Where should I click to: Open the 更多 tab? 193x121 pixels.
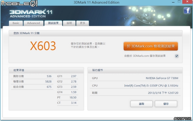pos(82,23)
